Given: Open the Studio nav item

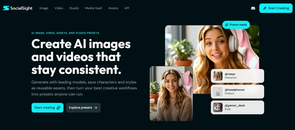Looking at the screenshot, I should point(74,8).
